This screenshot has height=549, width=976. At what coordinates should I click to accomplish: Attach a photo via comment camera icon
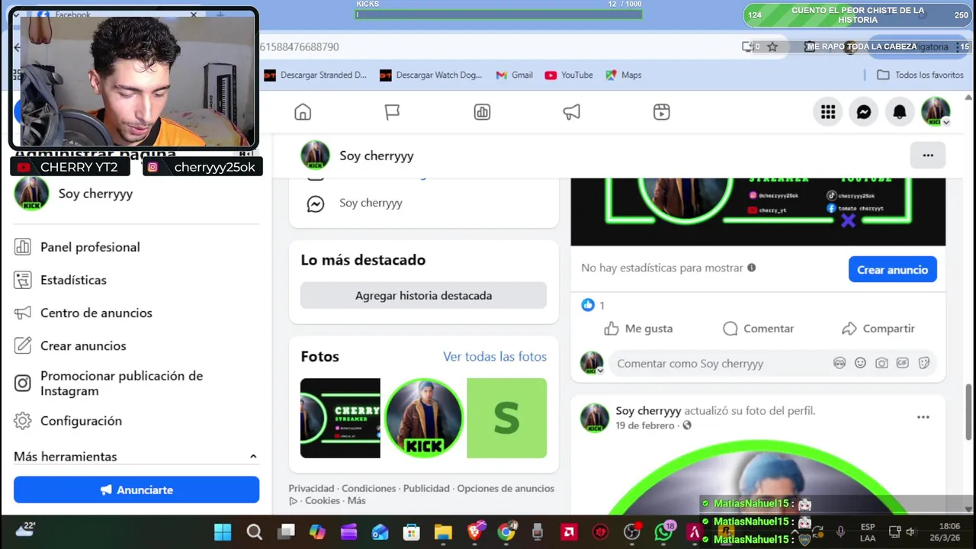click(x=881, y=363)
